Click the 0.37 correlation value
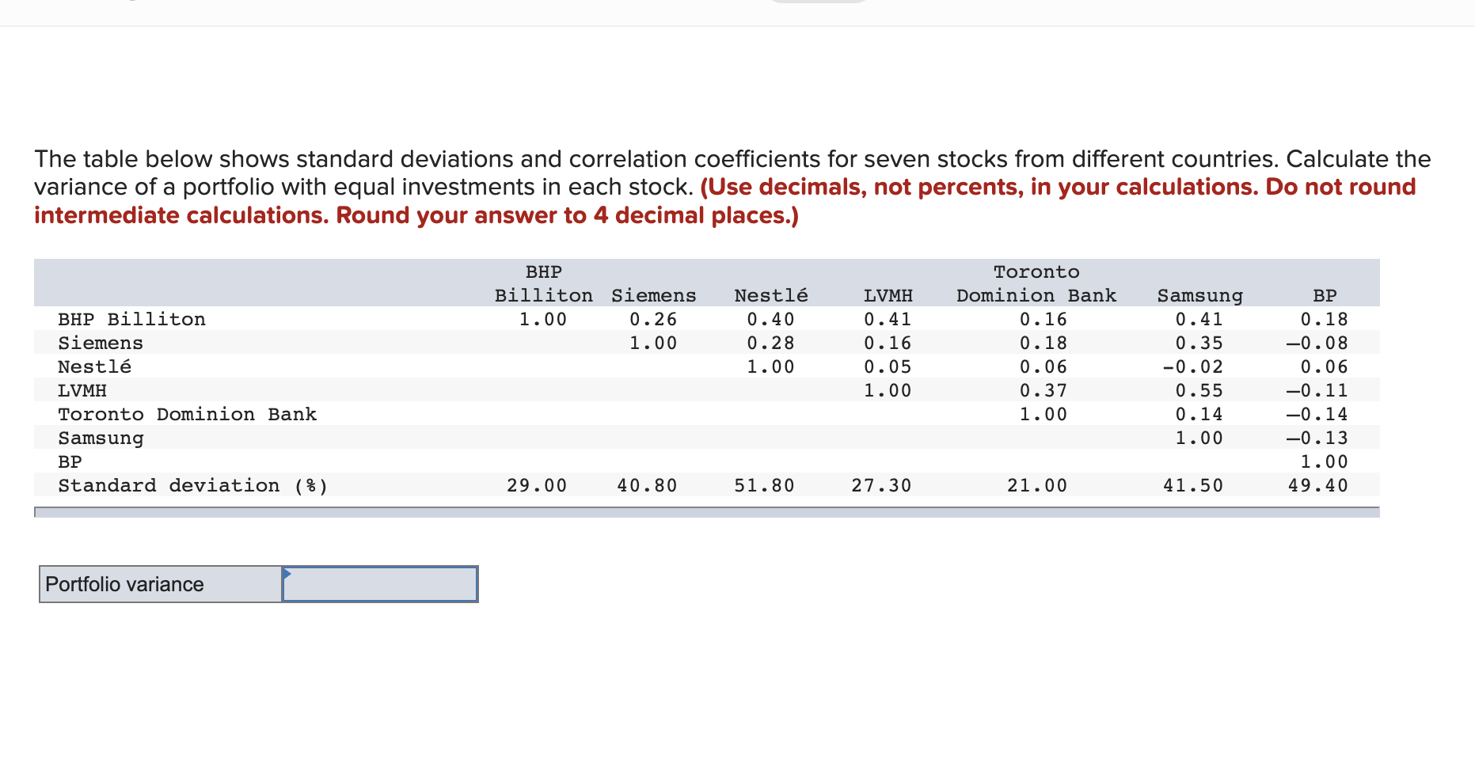The image size is (1475, 763). (x=1043, y=390)
